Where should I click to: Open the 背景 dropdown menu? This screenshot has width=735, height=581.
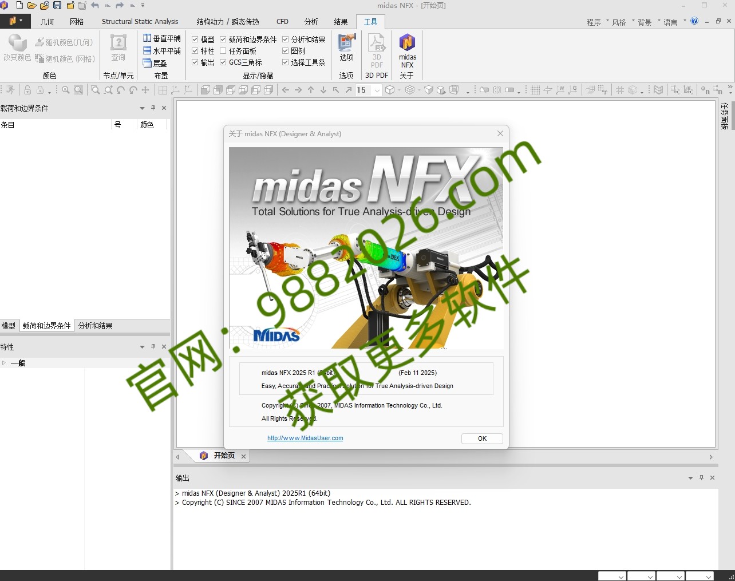click(648, 22)
